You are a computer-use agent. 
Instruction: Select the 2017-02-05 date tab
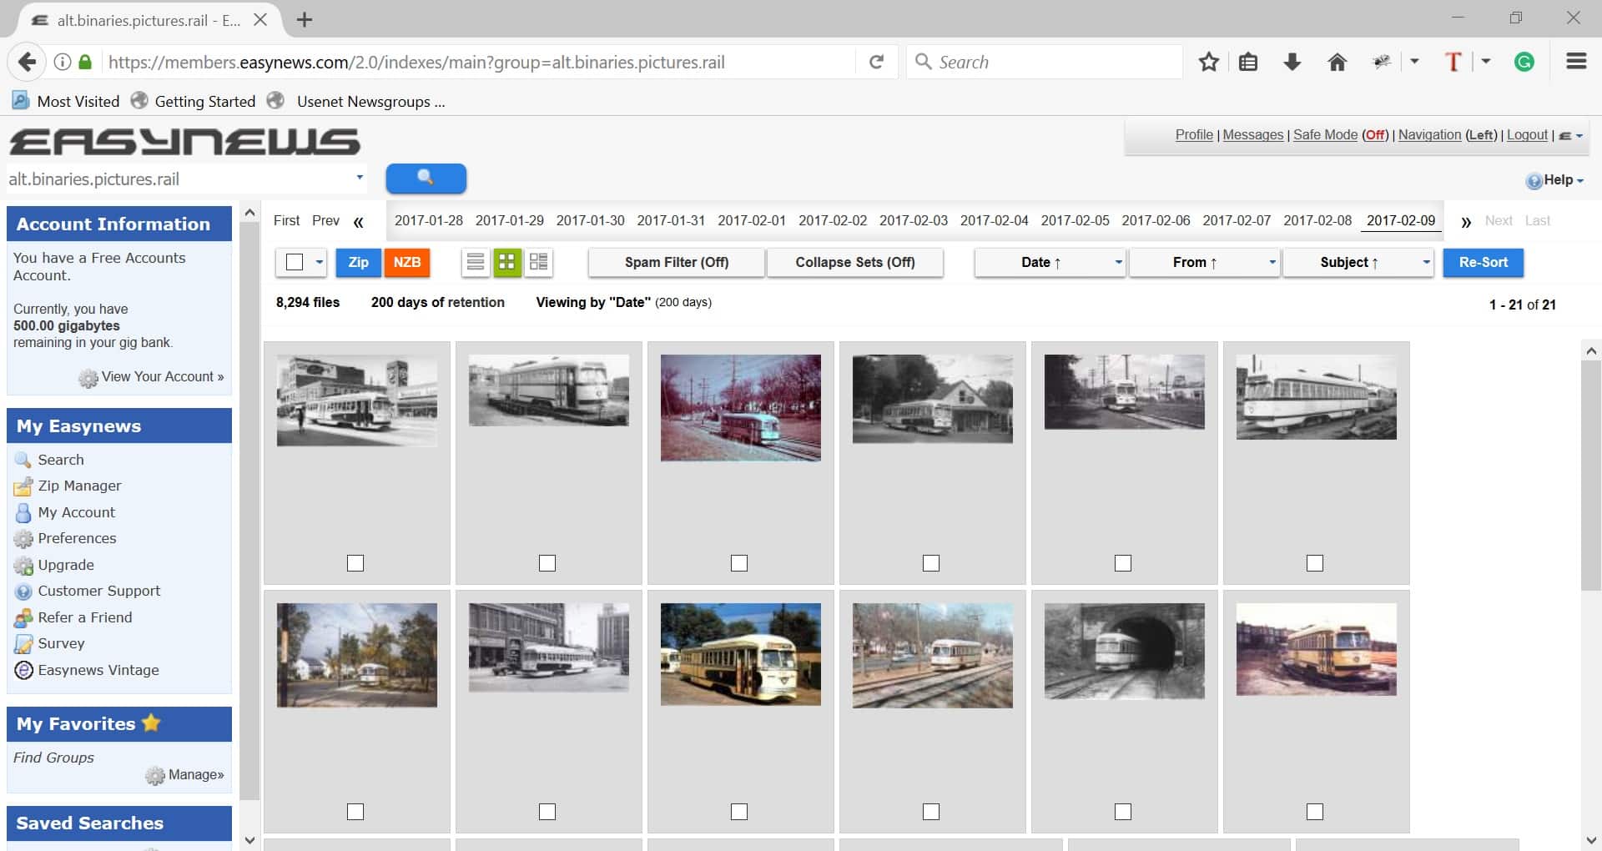click(x=1075, y=220)
